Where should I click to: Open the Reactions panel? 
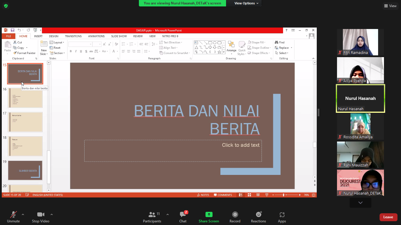coord(258,215)
